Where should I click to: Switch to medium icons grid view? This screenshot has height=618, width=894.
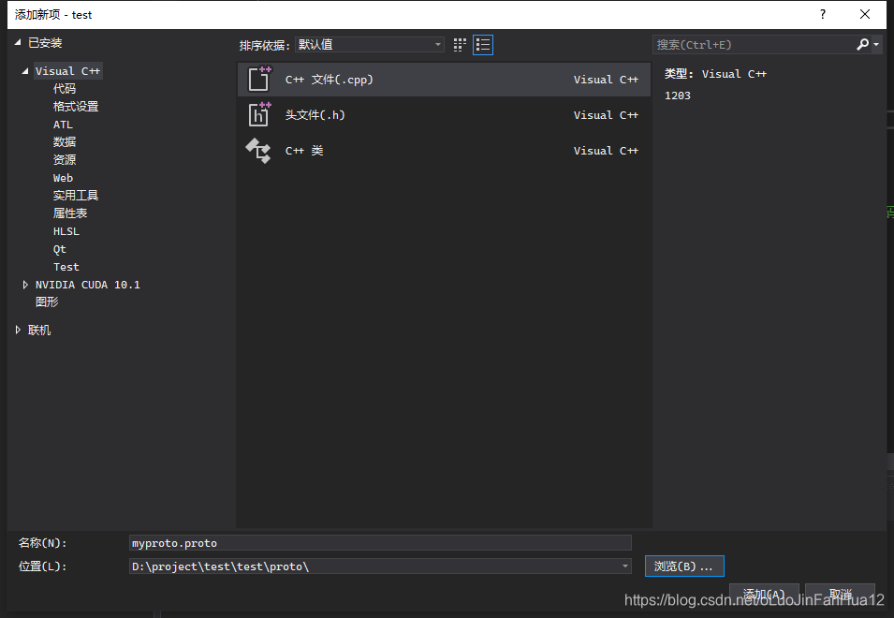(460, 45)
